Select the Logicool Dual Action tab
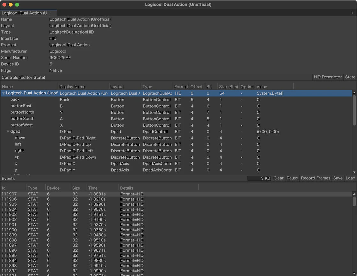This screenshot has height=276, width=357. tap(28, 13)
